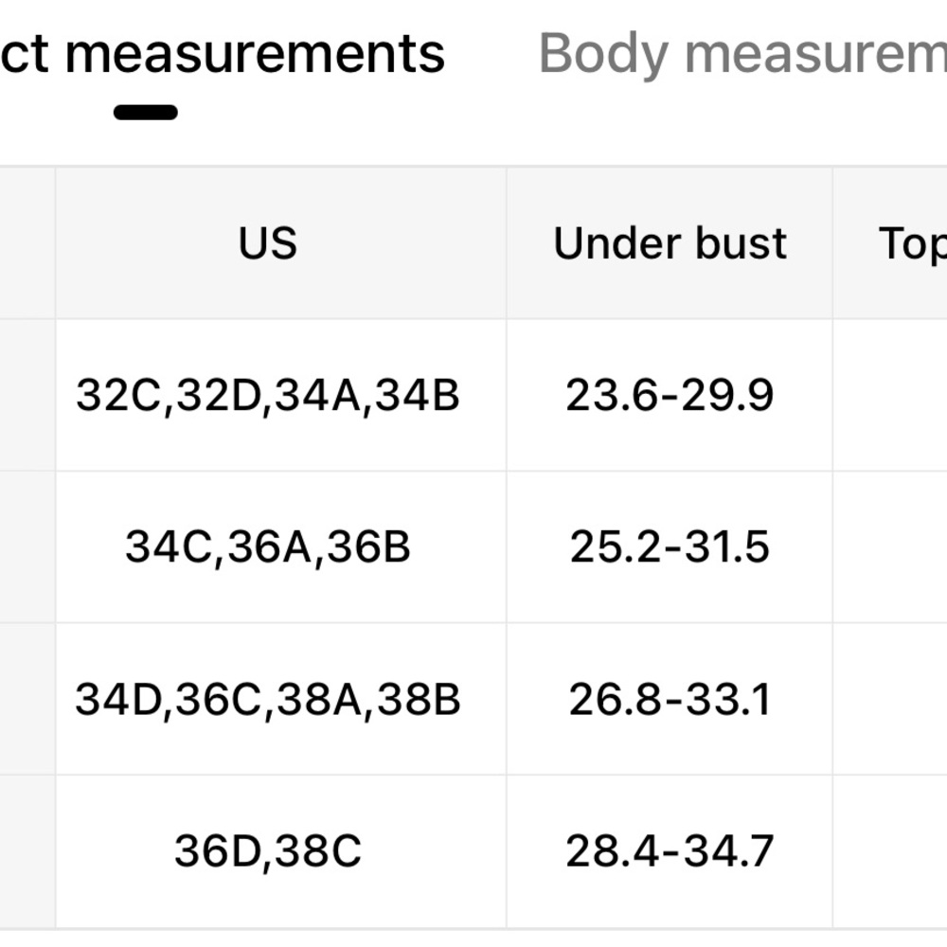Click the gray cell left of US header
Screen dimensions: 947x947
pos(27,243)
